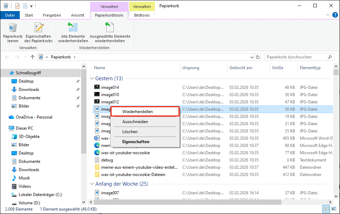Open the help question mark icon
340x214 pixels.
click(335, 15)
